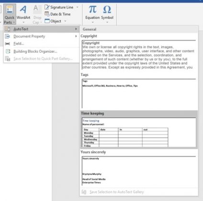Expand the Document Property submenu arrow
Viewport: 203px width, 201px height.
coord(76,36)
